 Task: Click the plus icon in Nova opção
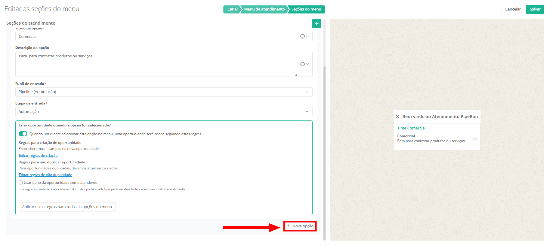point(289,226)
